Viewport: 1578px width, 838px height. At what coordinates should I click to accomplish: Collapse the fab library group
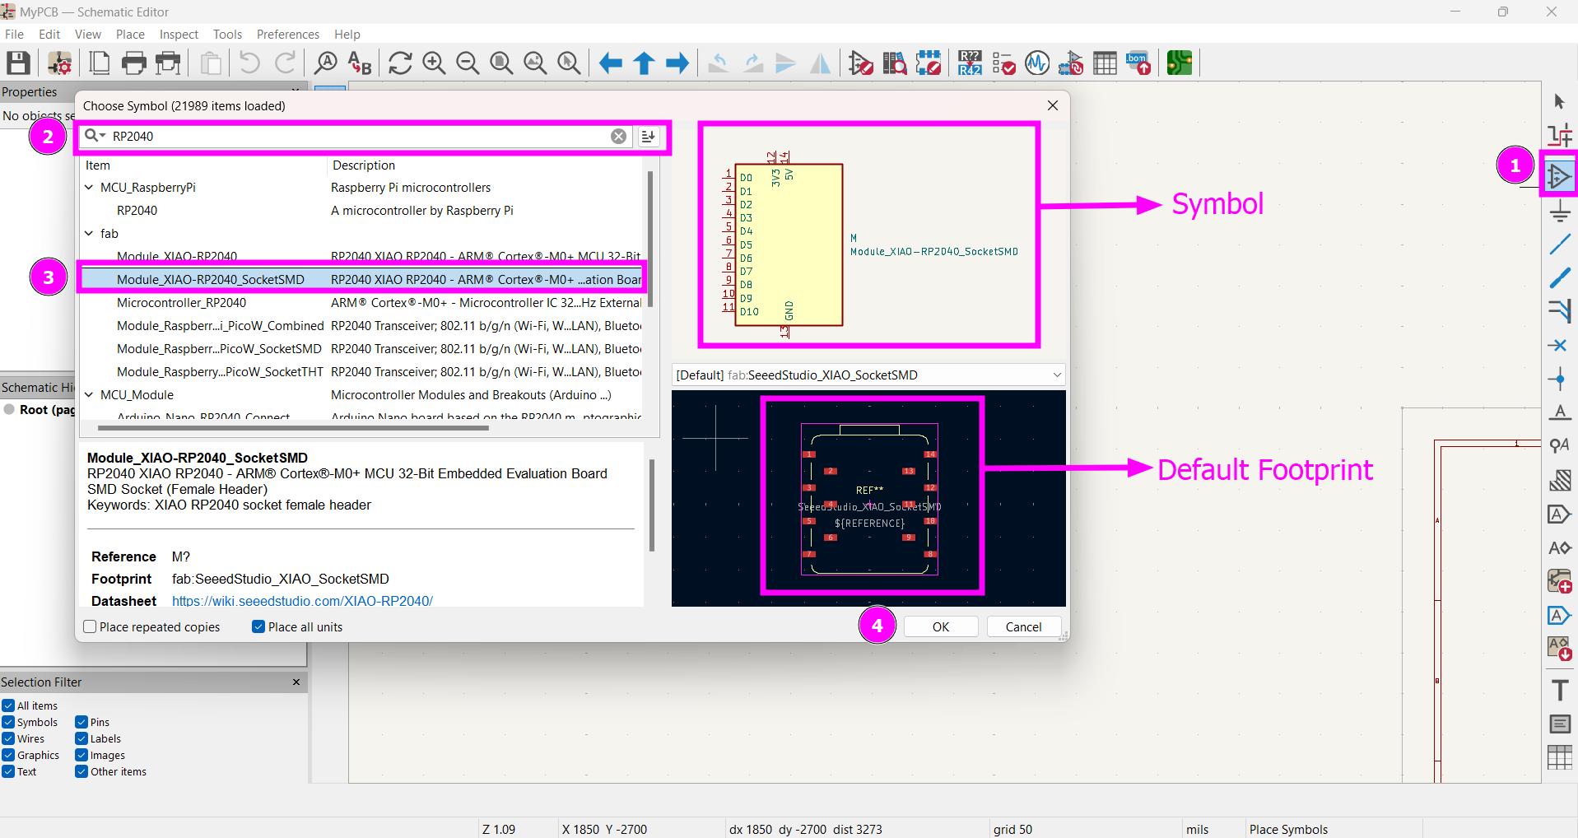(89, 234)
